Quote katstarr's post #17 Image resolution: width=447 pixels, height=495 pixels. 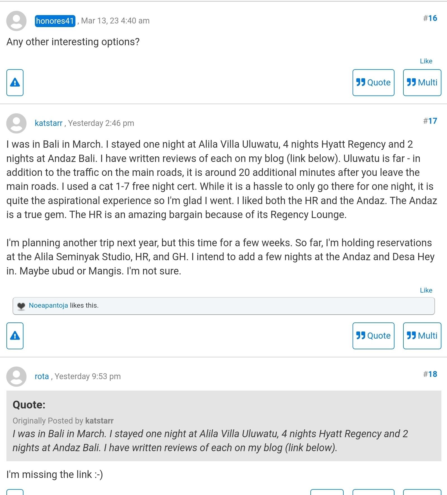[x=373, y=336]
